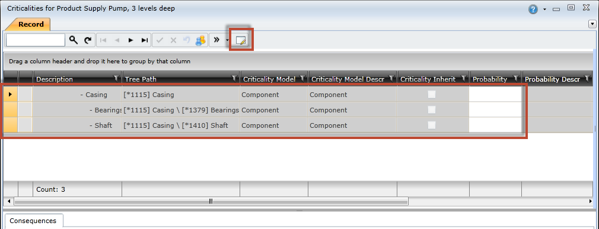Click the double chevron more actions icon

click(216, 40)
